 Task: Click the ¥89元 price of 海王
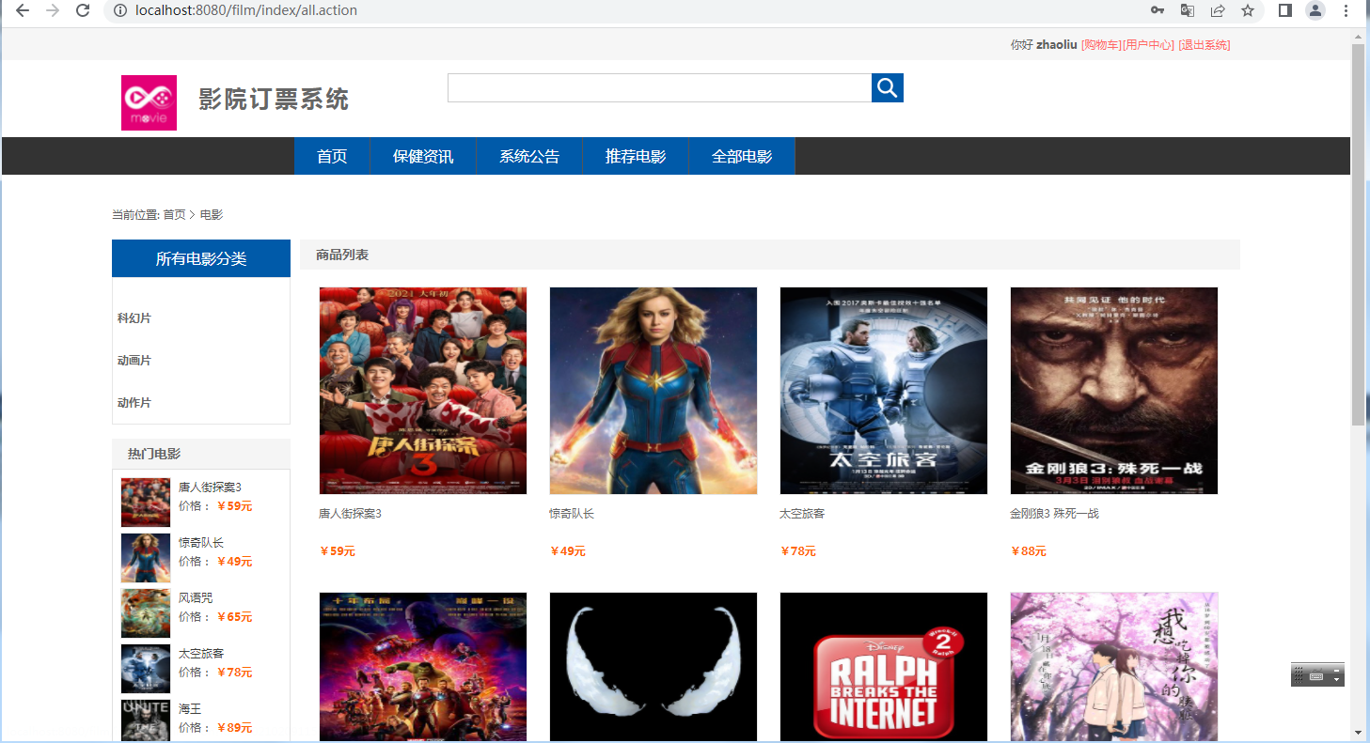coord(234,728)
